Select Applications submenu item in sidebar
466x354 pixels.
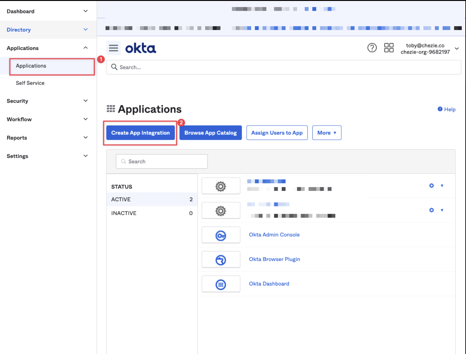31,66
